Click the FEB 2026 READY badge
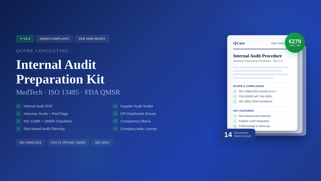 [x=92, y=39]
